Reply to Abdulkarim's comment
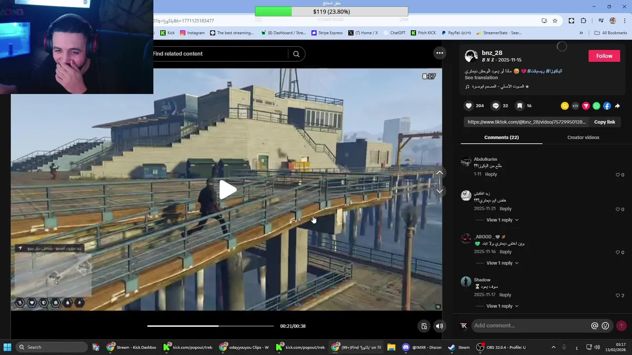The width and height of the screenshot is (632, 355). (491, 174)
